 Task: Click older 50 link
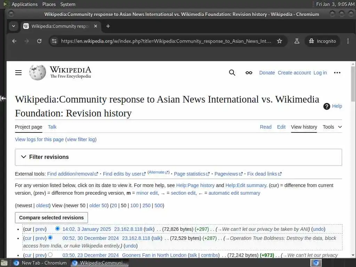pos(98,205)
